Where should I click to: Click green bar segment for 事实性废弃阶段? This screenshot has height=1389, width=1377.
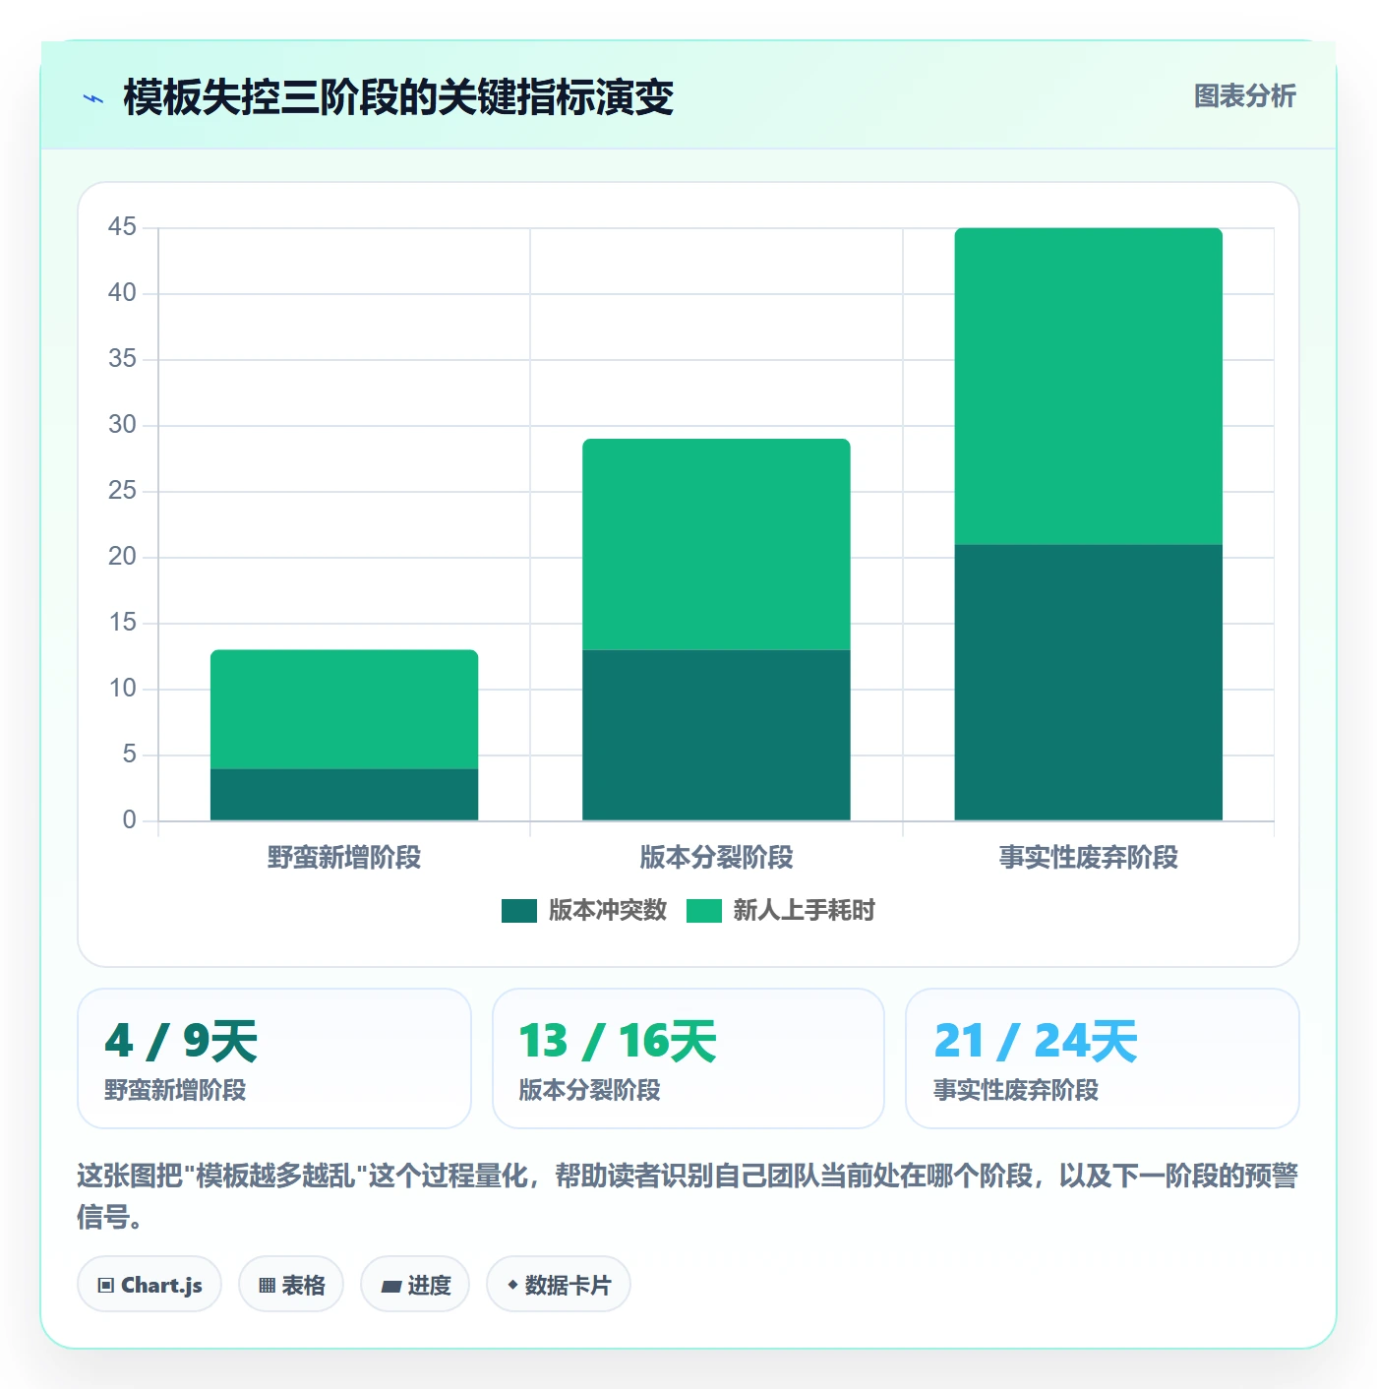pyautogui.click(x=1089, y=387)
